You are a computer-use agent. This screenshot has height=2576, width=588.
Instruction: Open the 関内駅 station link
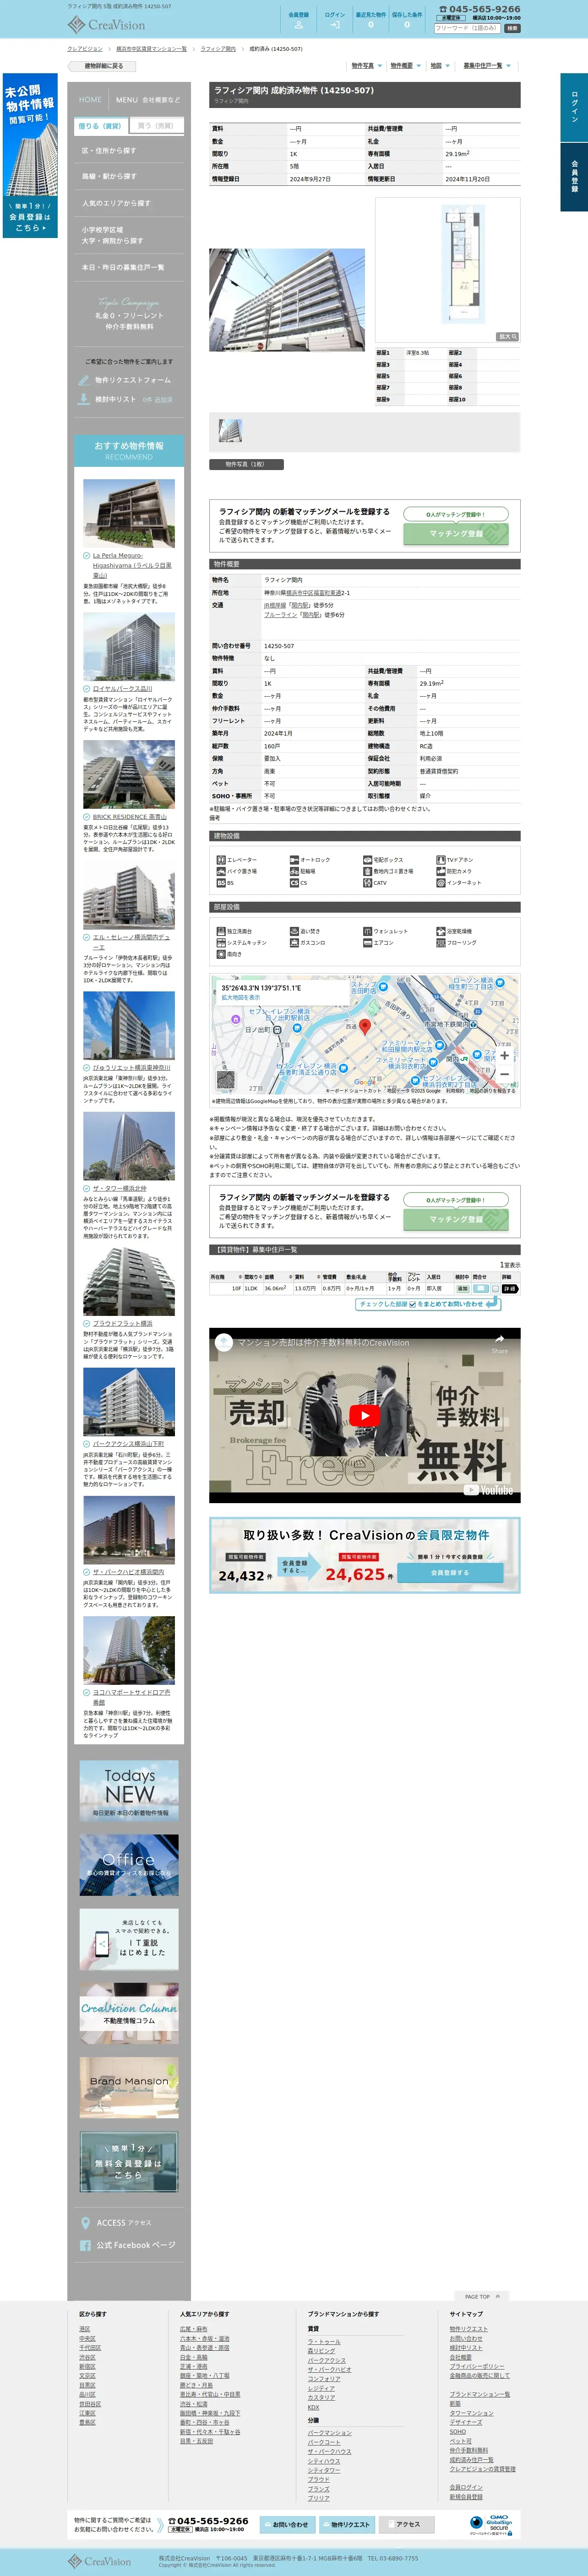(x=299, y=605)
